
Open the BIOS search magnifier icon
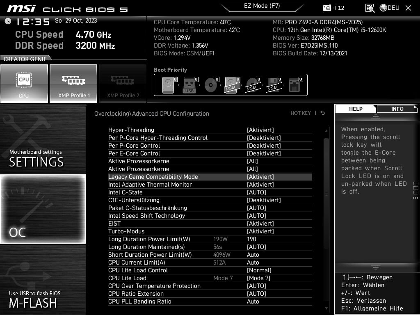click(x=370, y=8)
